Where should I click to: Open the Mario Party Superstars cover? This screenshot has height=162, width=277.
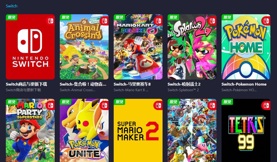[30, 130]
